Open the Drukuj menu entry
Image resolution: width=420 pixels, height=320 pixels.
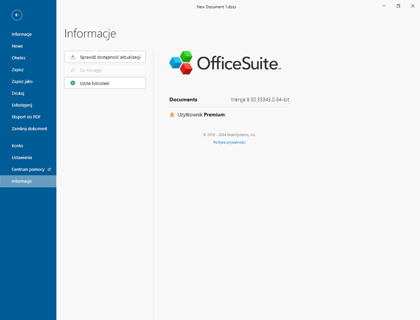28,93
